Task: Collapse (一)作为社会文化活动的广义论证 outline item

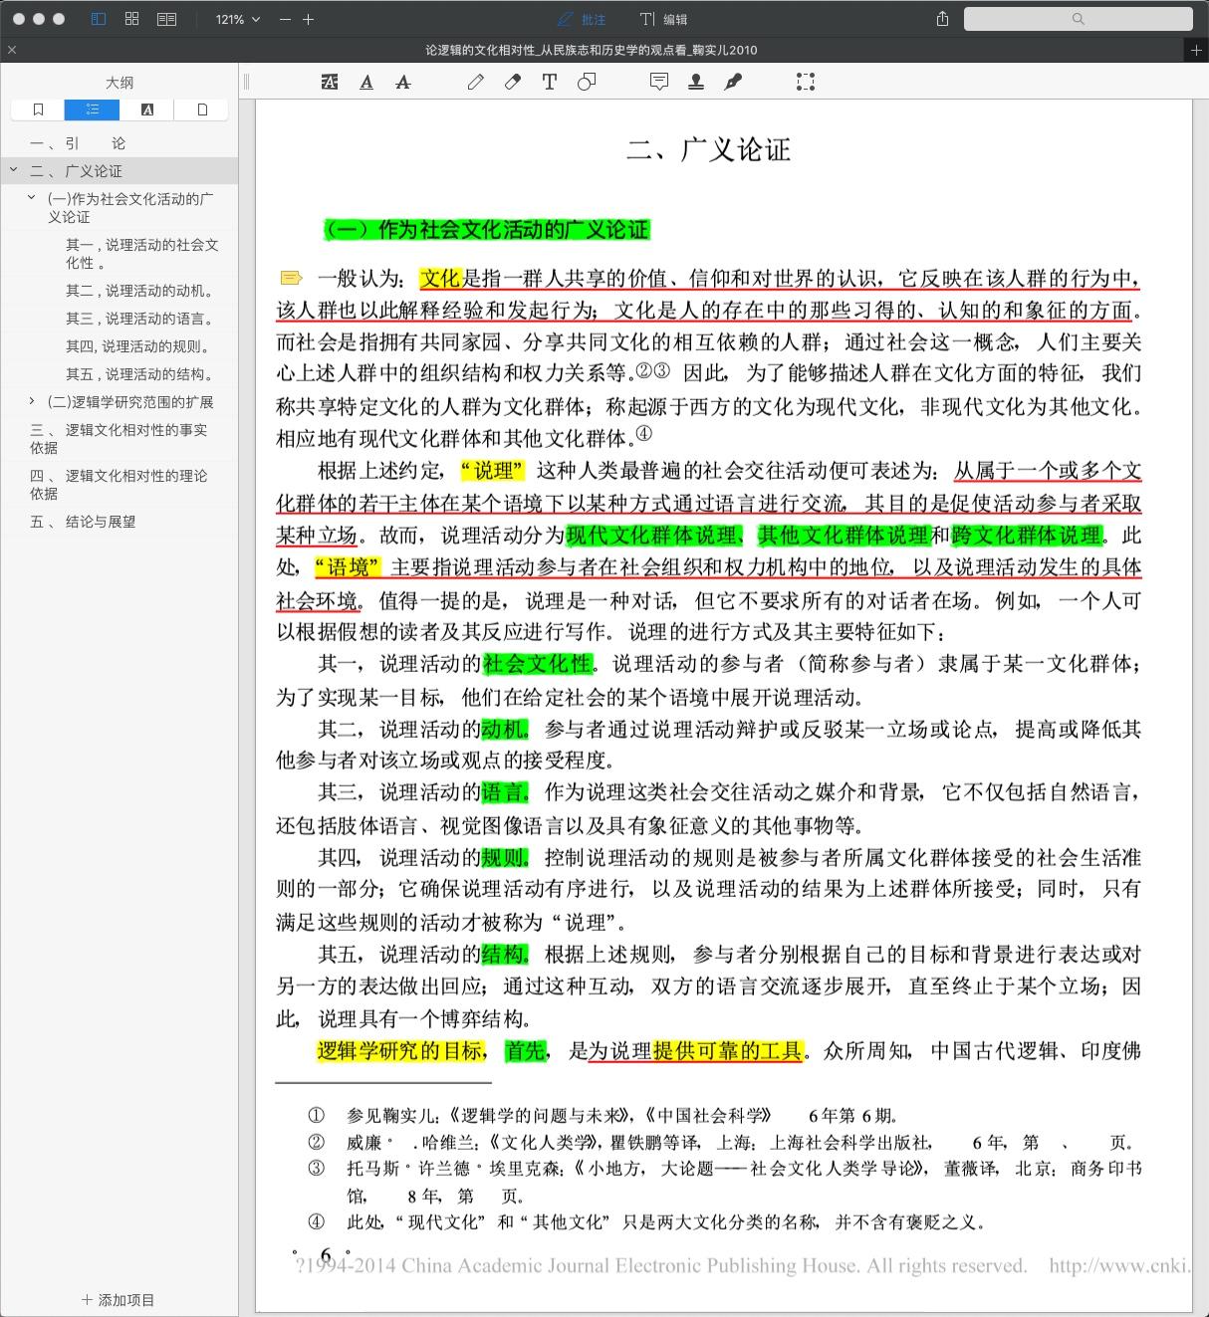Action: click(31, 198)
